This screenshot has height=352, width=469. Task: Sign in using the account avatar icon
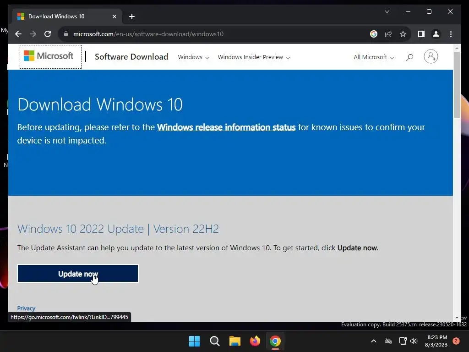click(x=431, y=56)
